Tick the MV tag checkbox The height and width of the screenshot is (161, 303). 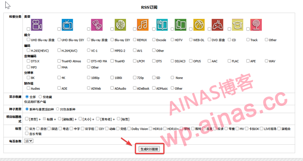[x=237, y=128]
